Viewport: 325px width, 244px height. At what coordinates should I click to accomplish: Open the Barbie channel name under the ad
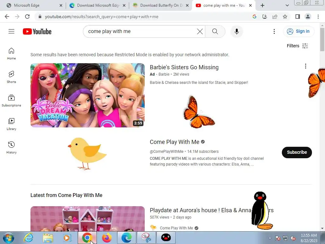pos(164,74)
